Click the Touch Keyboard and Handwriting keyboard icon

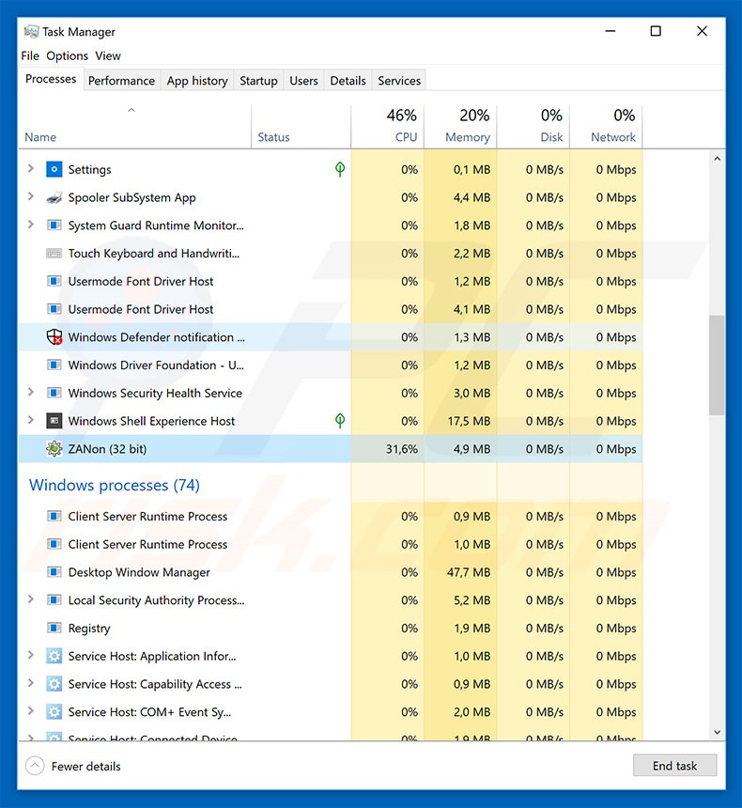[54, 253]
